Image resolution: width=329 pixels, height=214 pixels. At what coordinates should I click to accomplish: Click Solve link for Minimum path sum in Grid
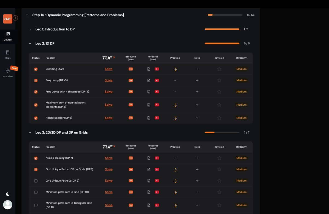(x=109, y=192)
